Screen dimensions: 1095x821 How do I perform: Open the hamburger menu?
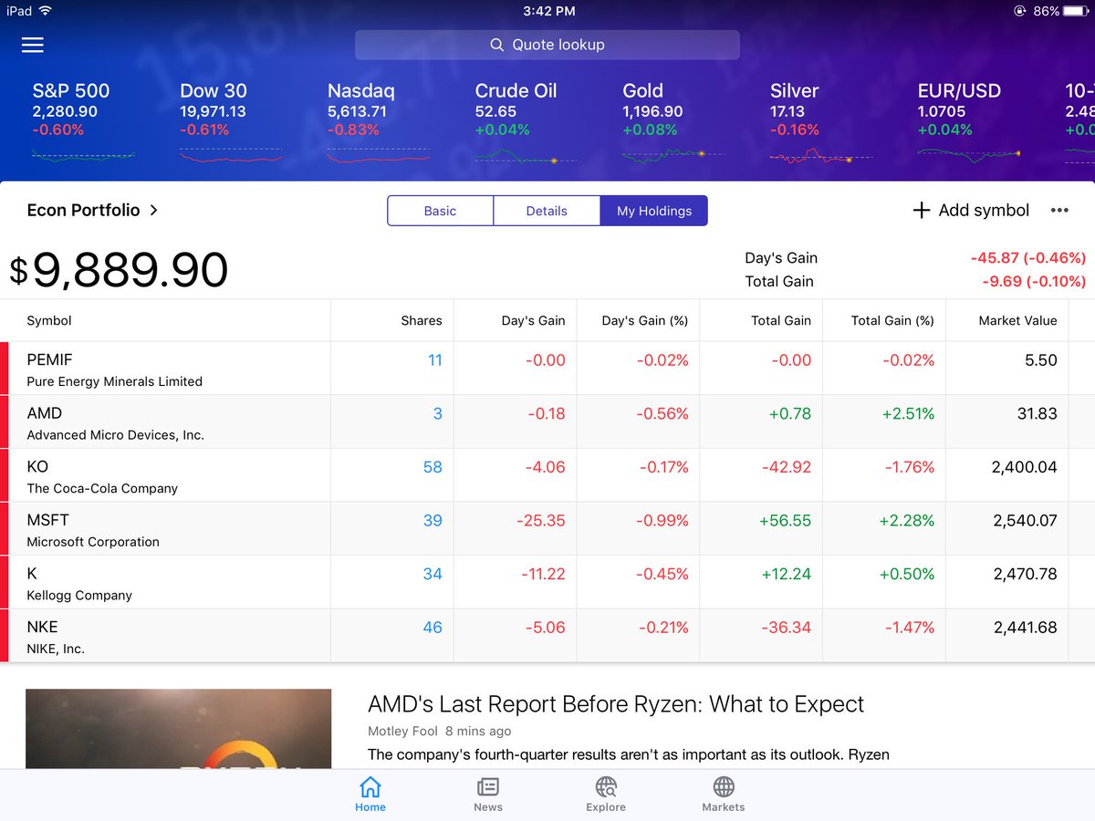(x=33, y=45)
